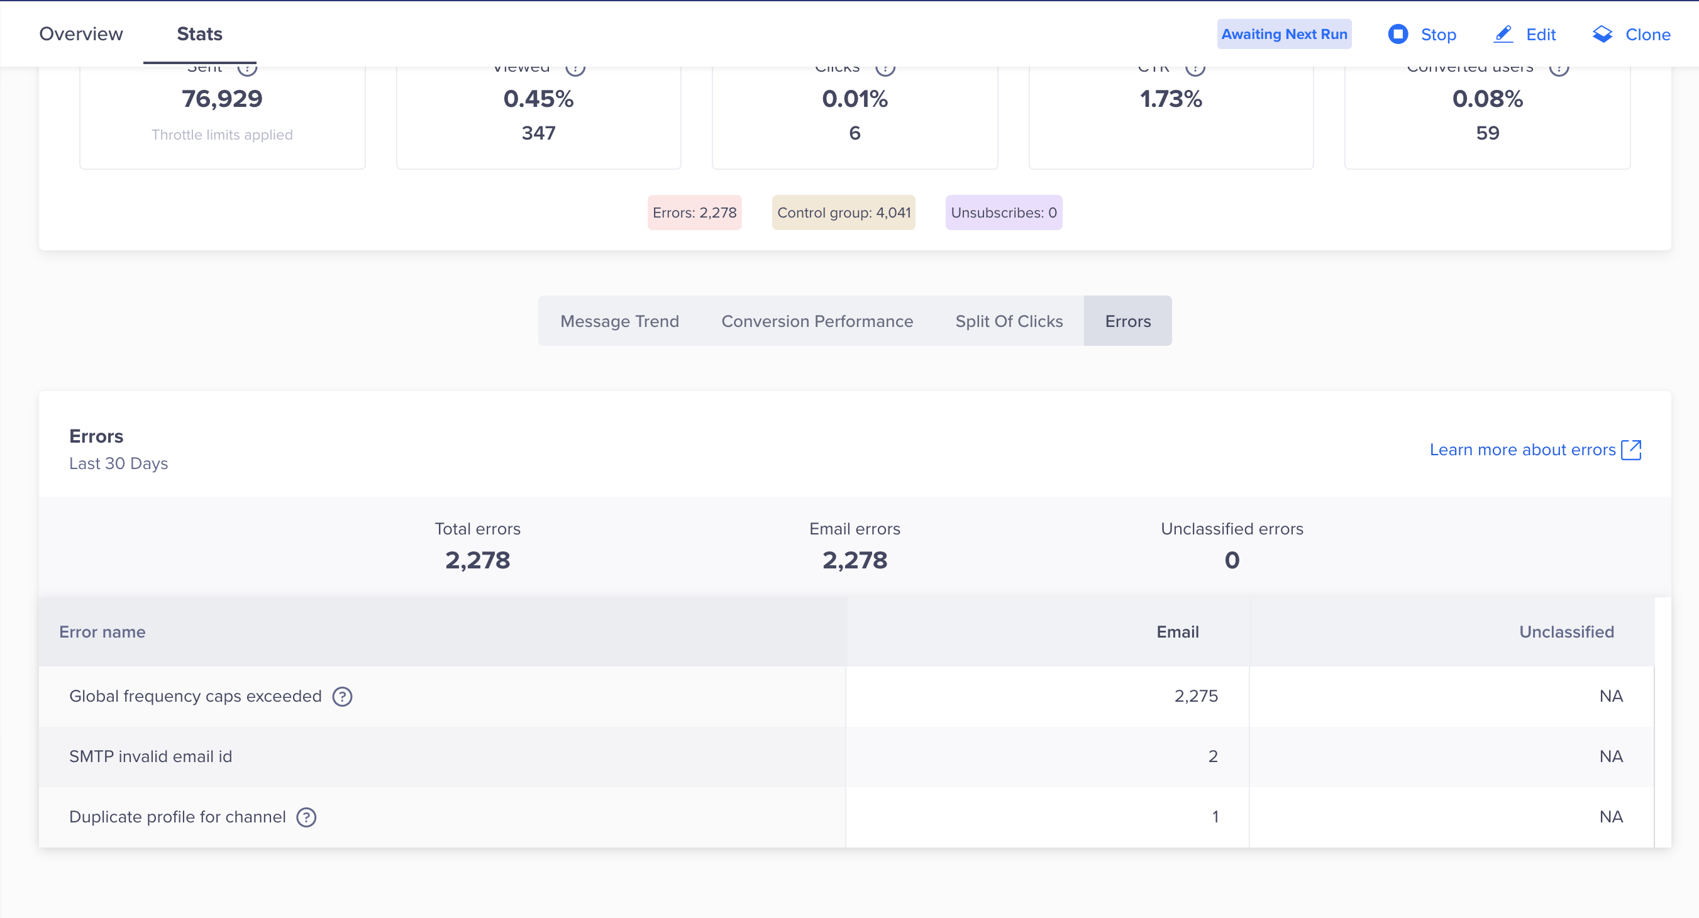Image resolution: width=1699 pixels, height=918 pixels.
Task: Select the Stats tab
Action: pos(200,33)
